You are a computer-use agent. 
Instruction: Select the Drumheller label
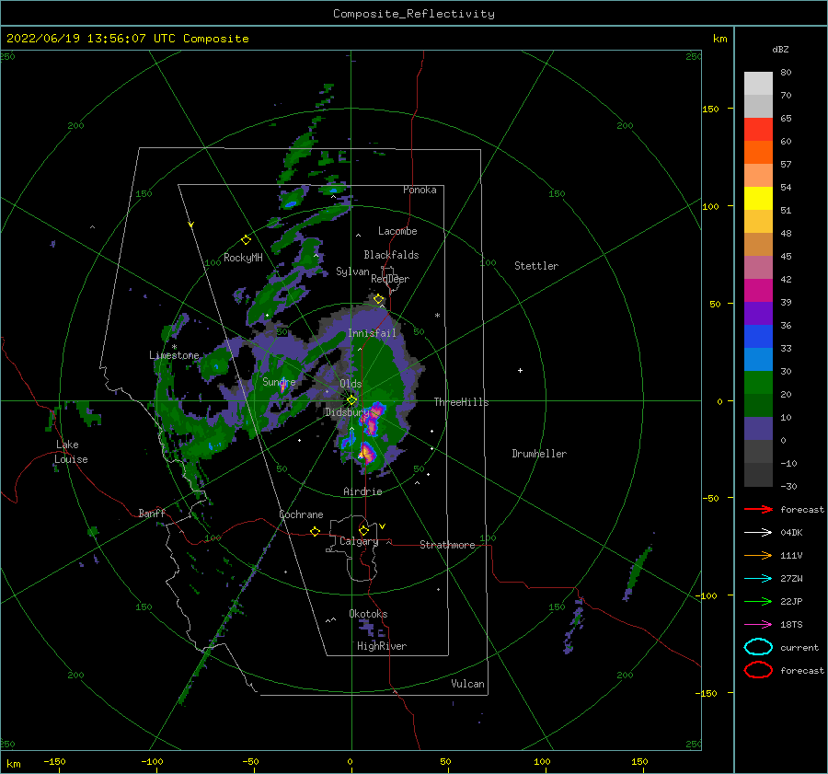tap(538, 454)
